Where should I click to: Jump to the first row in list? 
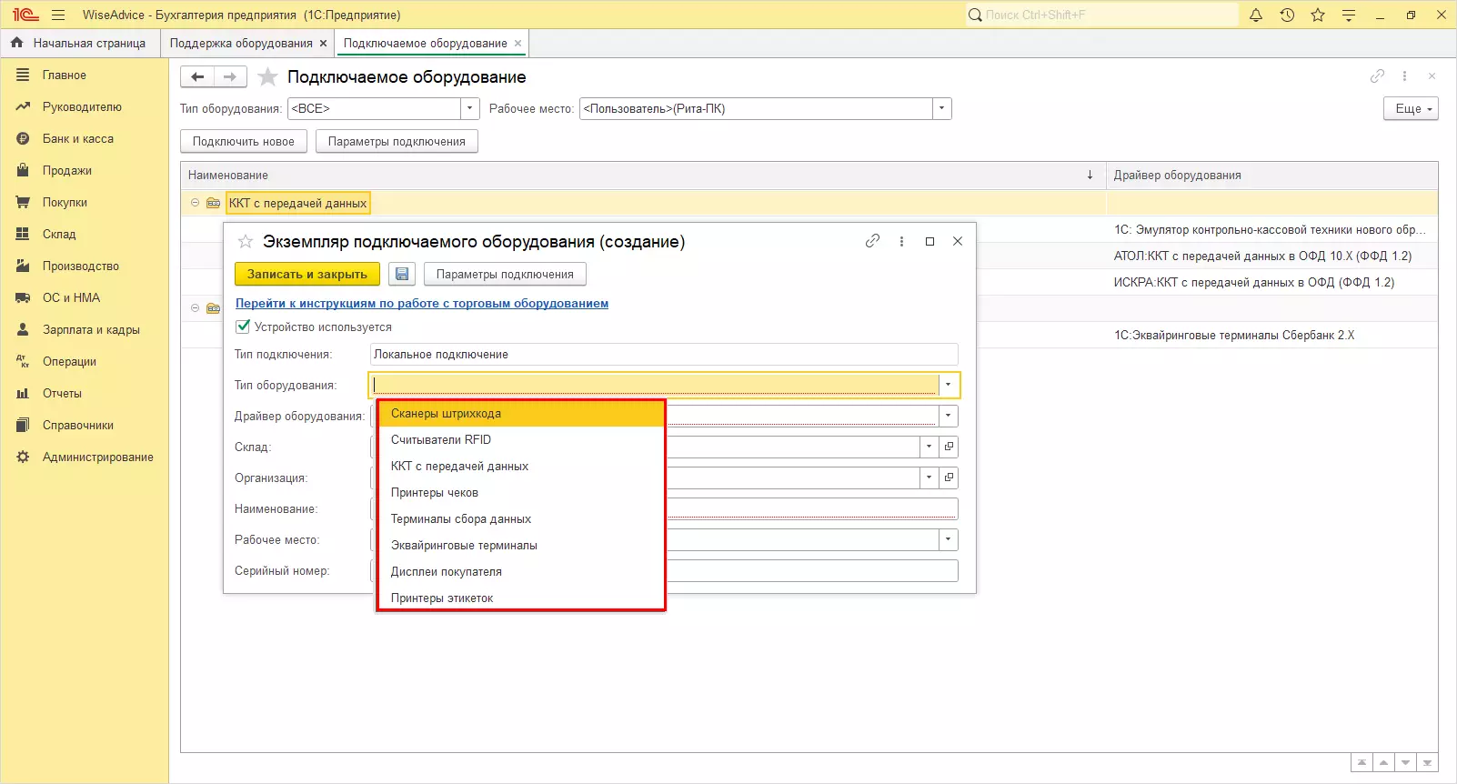(1362, 762)
